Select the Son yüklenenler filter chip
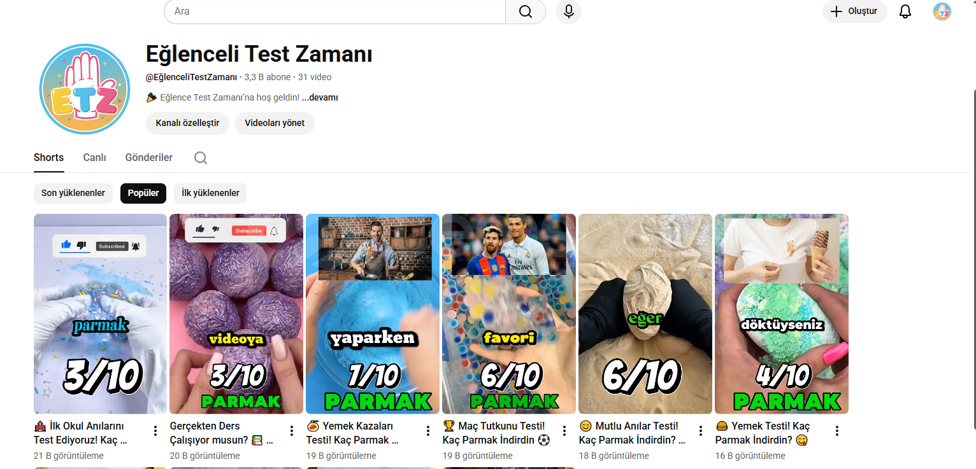 coord(73,193)
